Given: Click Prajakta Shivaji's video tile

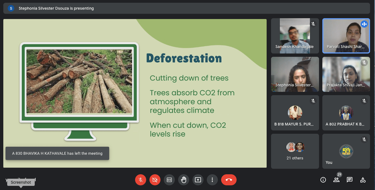Looking at the screenshot, I should point(346,74).
